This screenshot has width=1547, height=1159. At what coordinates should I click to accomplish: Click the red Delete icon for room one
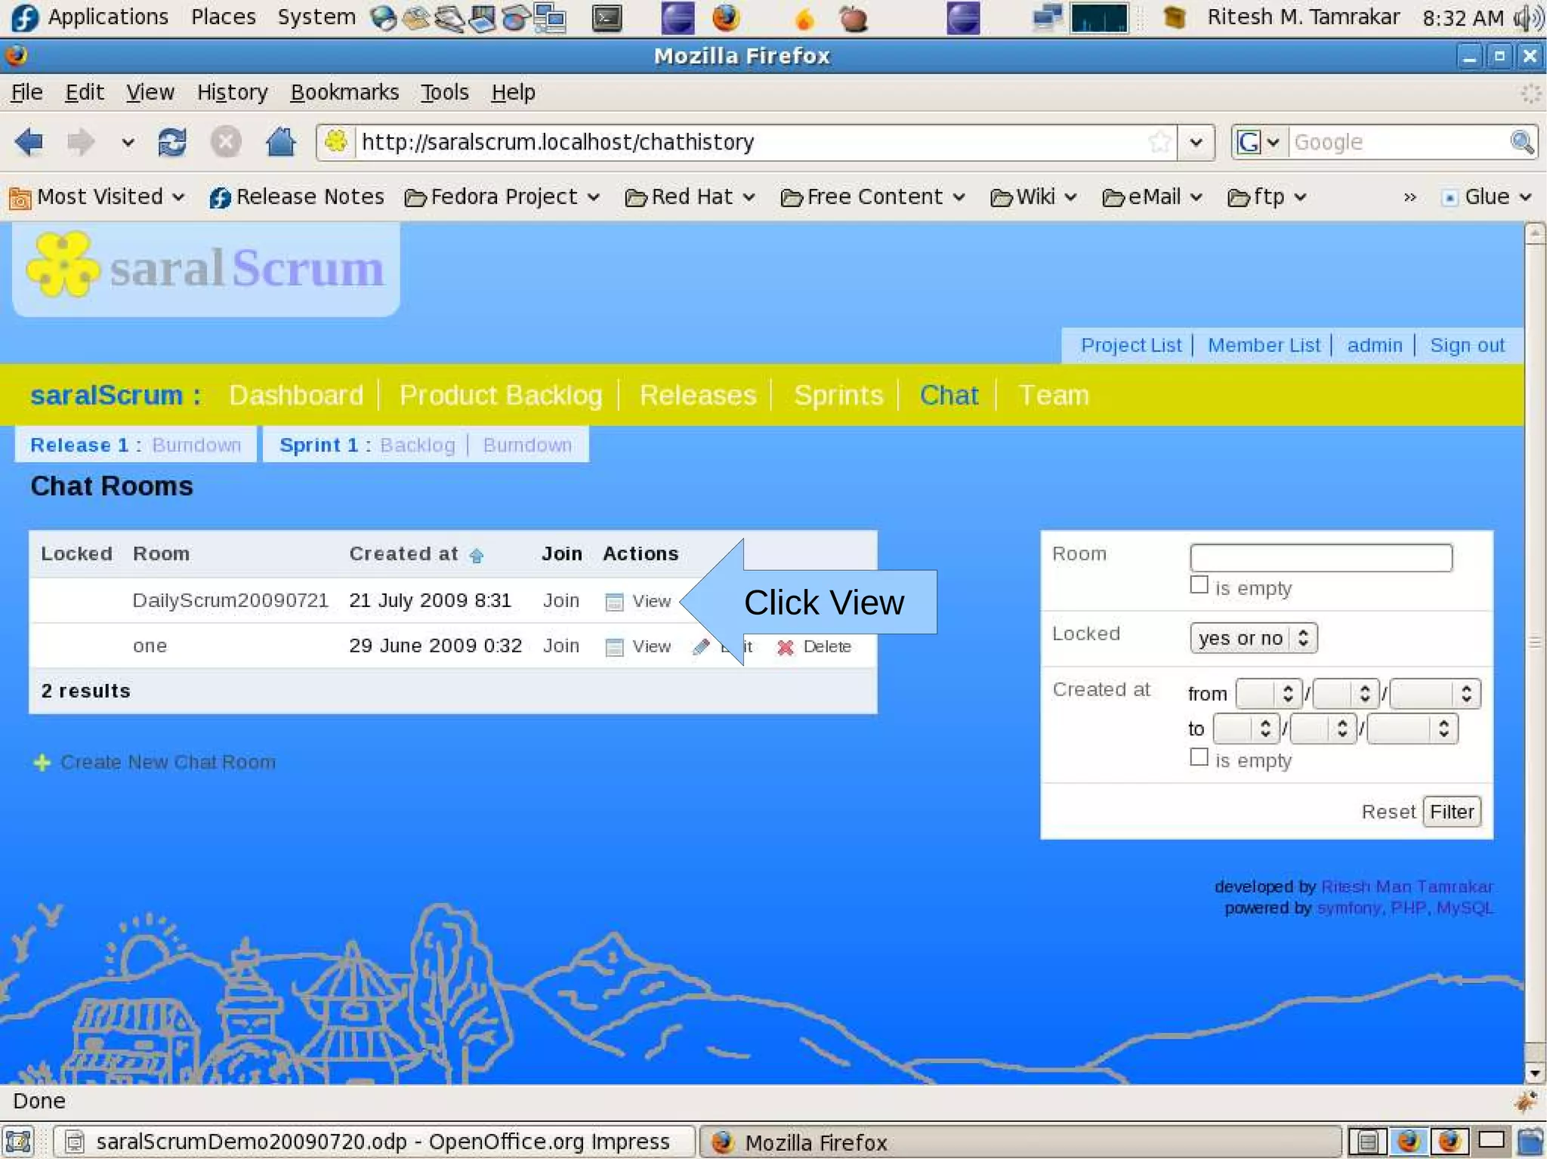786,647
